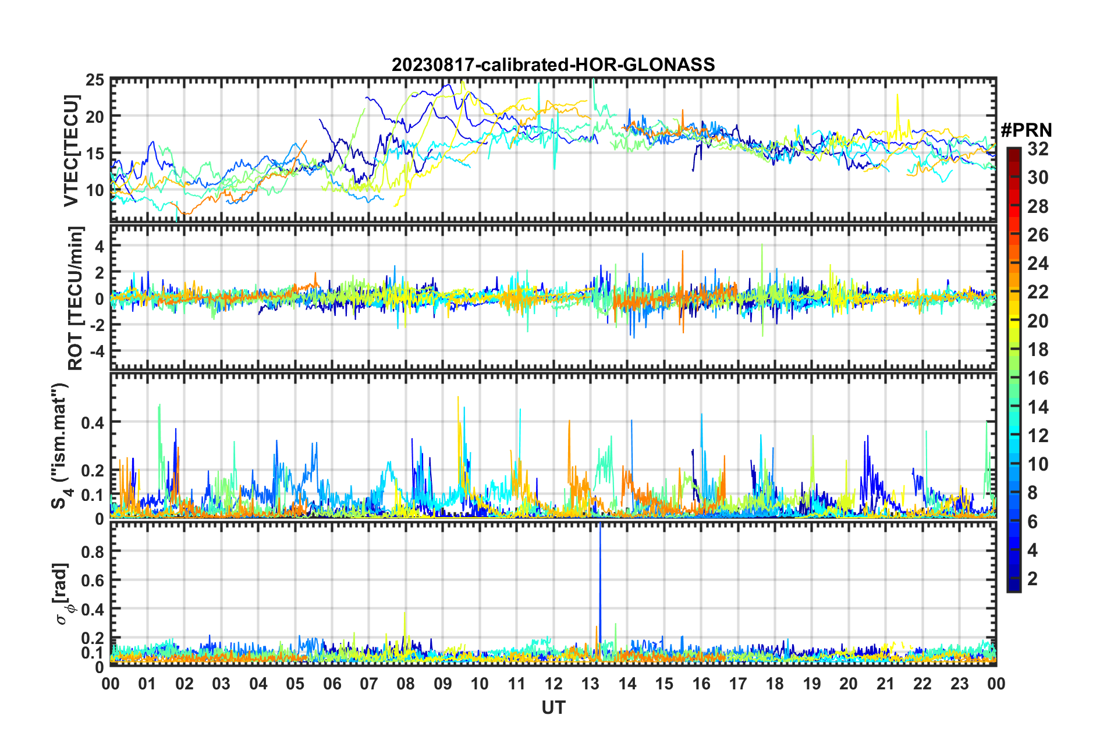Click colorbar tick label 2
1107x740 pixels.
(1033, 579)
